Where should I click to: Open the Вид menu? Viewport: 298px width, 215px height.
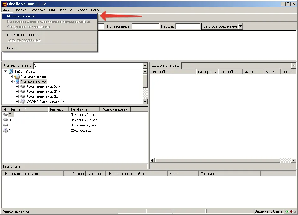tap(52, 10)
